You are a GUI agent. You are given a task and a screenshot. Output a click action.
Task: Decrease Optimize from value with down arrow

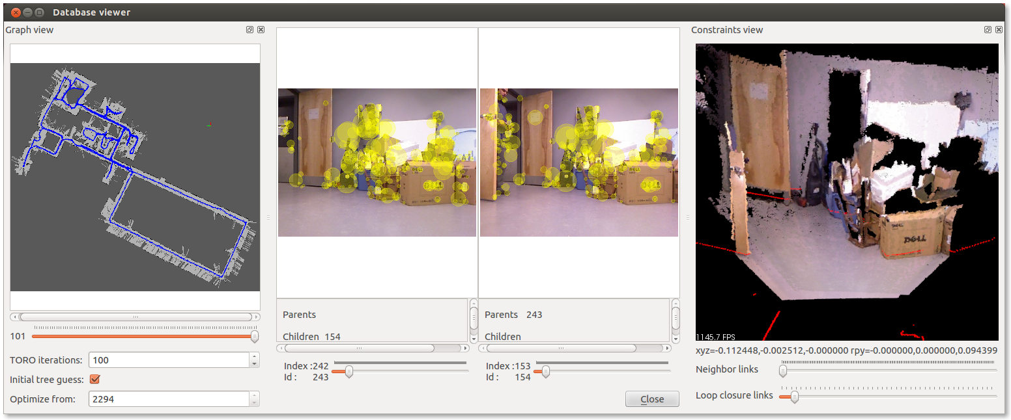click(254, 402)
